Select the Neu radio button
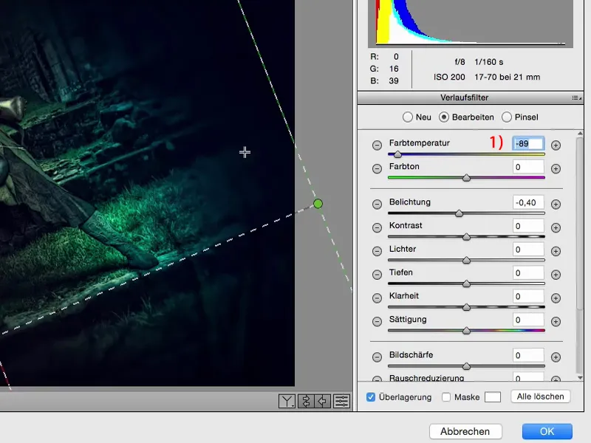Screen dimensions: 591x443 pos(407,117)
